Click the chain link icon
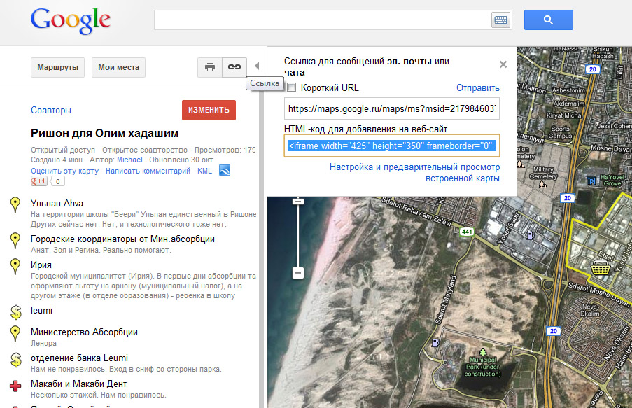This screenshot has width=632, height=408. 234,67
